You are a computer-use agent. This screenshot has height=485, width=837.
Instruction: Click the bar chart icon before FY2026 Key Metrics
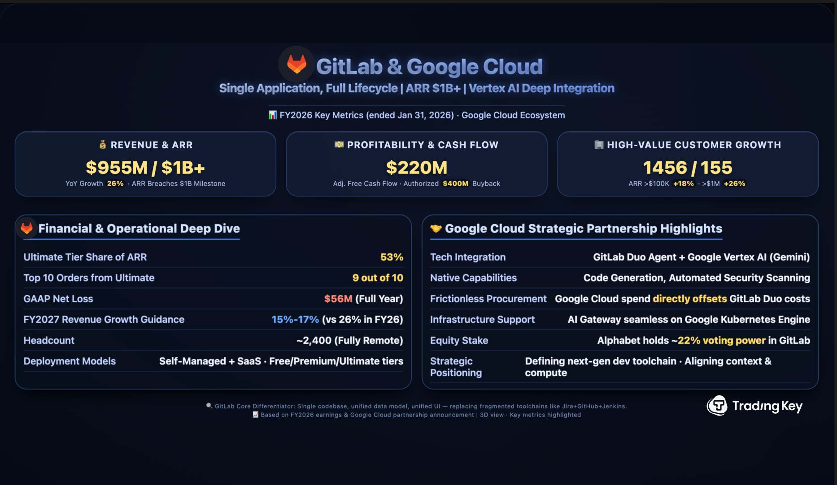(273, 115)
